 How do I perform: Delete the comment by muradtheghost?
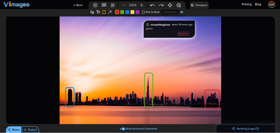click(183, 34)
